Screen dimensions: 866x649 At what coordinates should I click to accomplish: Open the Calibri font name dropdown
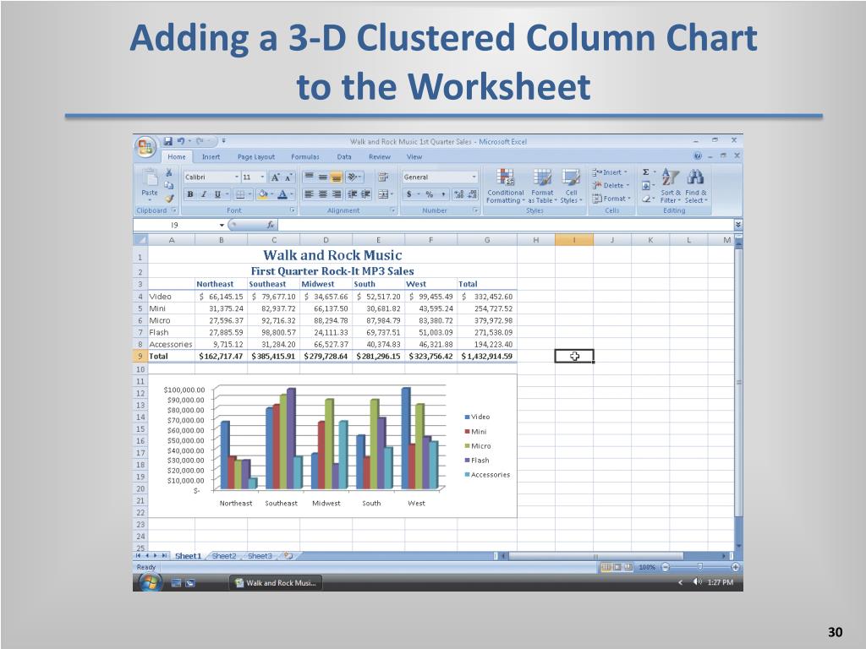237,177
